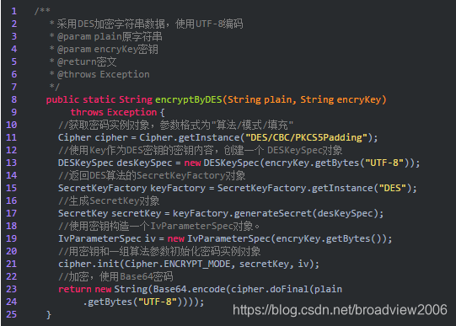Click "Base64.encode" call on line 23
This screenshot has width=456, height=326.
pyautogui.click(x=190, y=290)
